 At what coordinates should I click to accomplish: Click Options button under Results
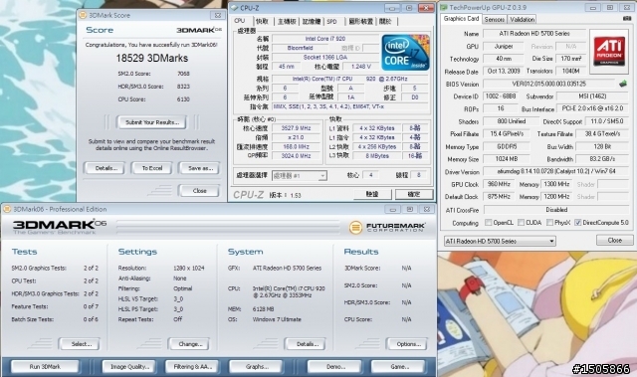[407, 344]
